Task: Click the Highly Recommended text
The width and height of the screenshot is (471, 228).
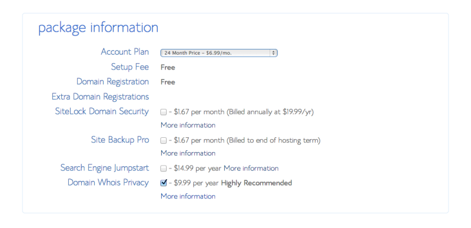Action: point(257,183)
